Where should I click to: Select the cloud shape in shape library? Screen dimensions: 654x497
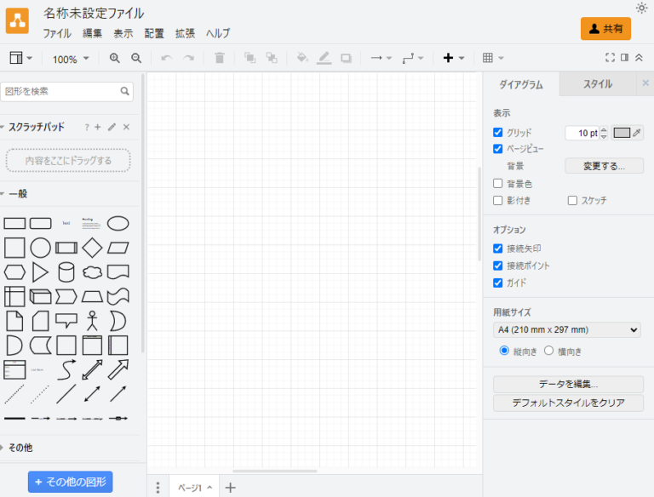[92, 272]
